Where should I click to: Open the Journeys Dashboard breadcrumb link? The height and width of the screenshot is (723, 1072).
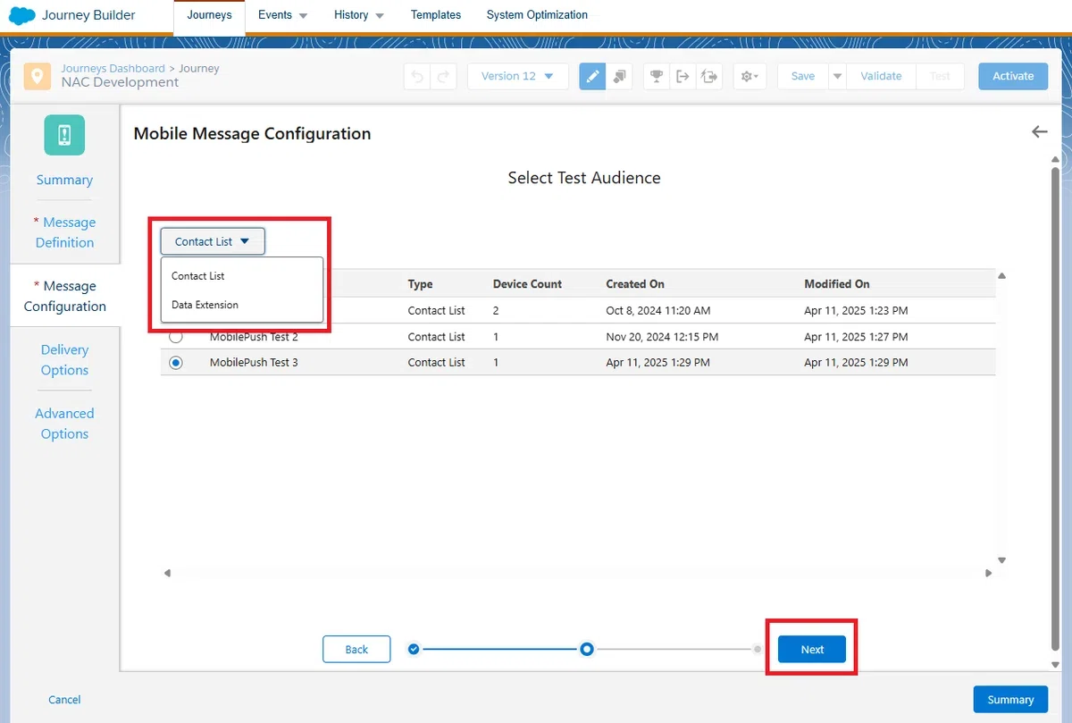click(x=113, y=68)
